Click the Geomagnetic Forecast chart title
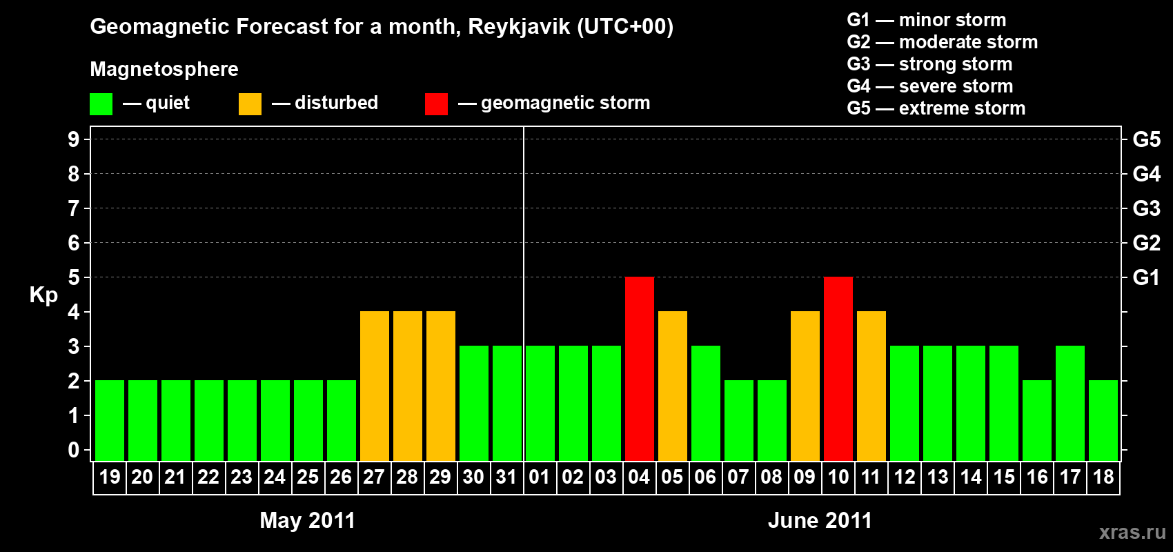Image resolution: width=1173 pixels, height=552 pixels. (x=382, y=27)
